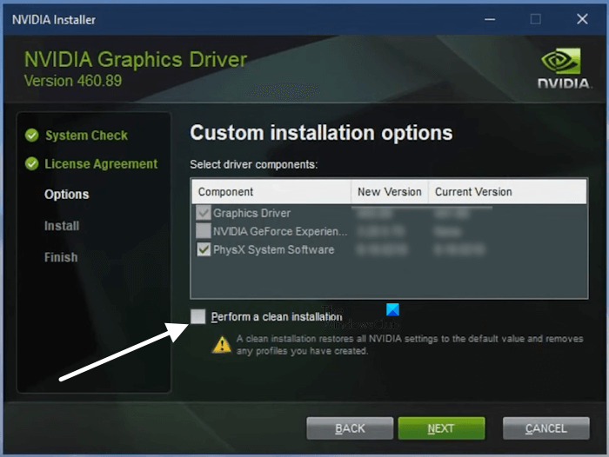609x457 pixels.
Task: Click the NEXT button
Action: coord(441,428)
